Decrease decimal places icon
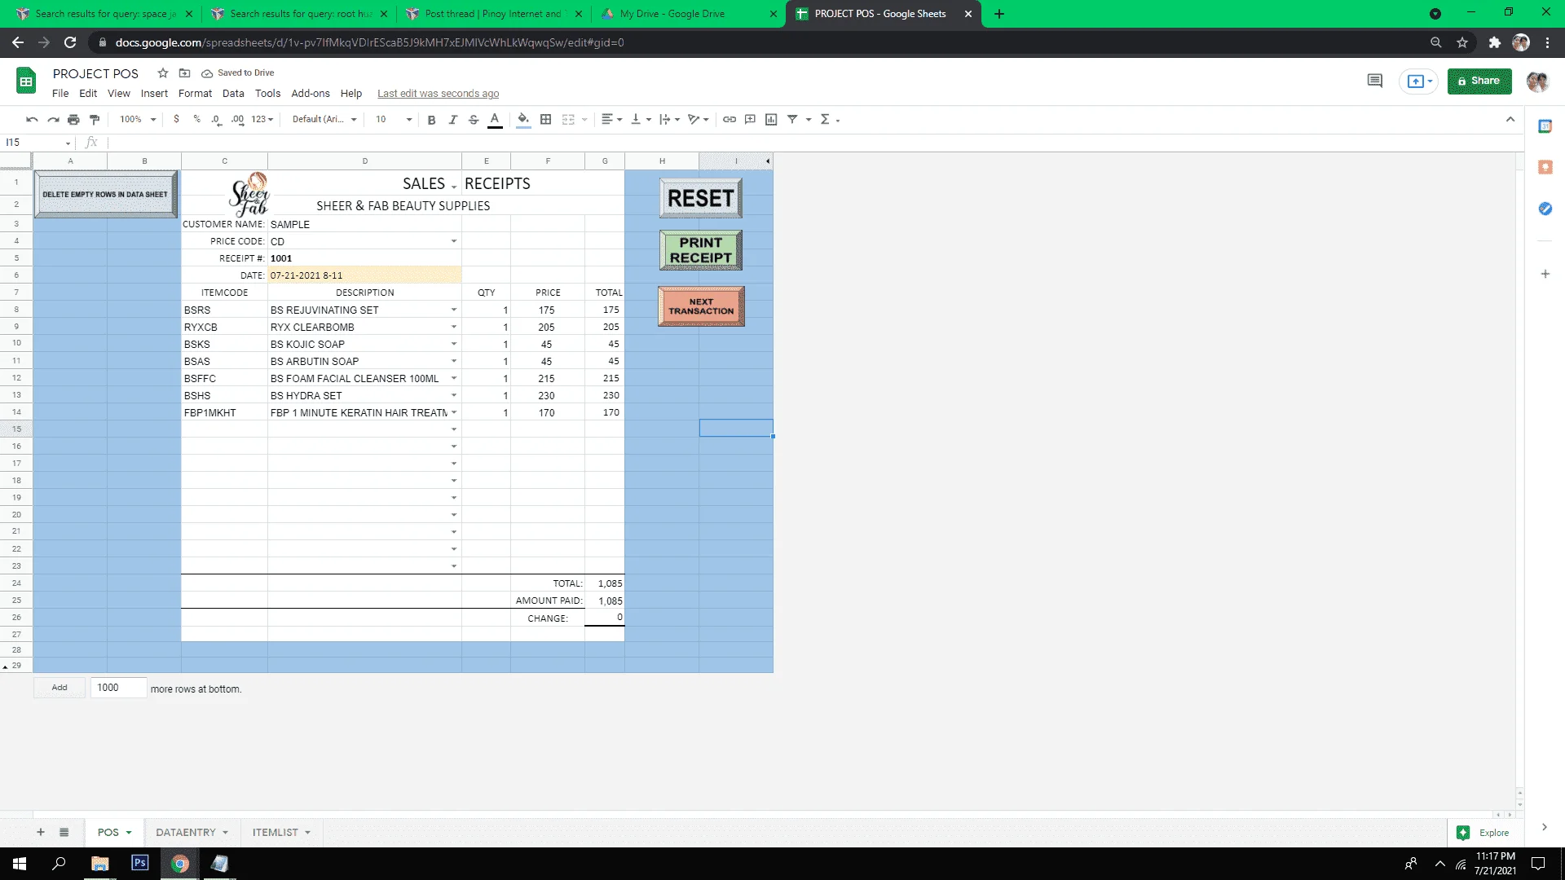This screenshot has width=1565, height=880. tap(216, 119)
